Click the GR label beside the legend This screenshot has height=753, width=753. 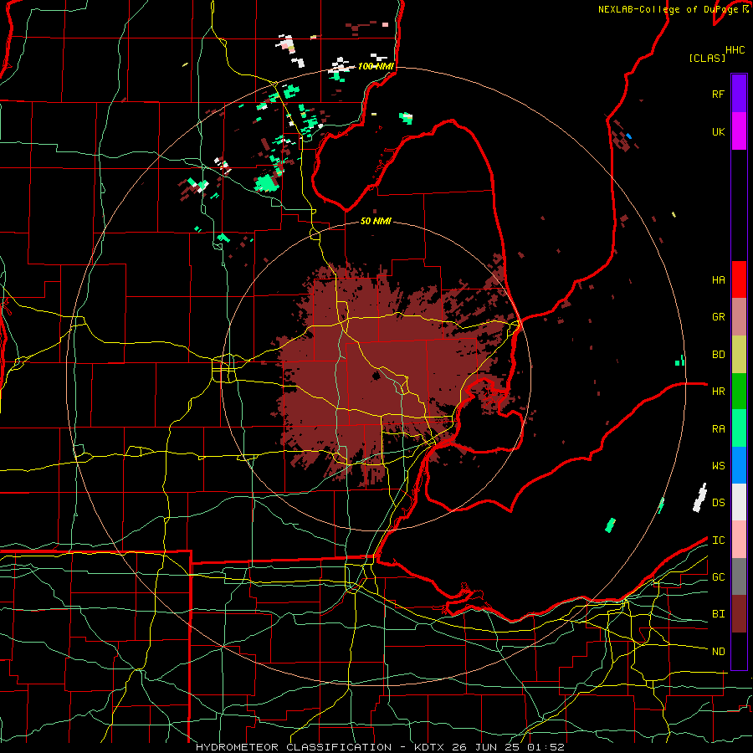718,317
